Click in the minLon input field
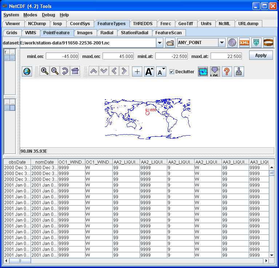 tap(62, 56)
